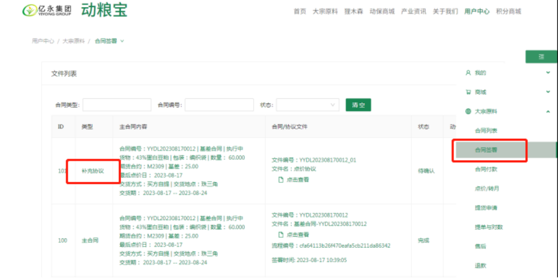Image resolution: width=558 pixels, height=278 pixels.
Task: Click the file icon in the 主合同 row
Action: (x=281, y=234)
